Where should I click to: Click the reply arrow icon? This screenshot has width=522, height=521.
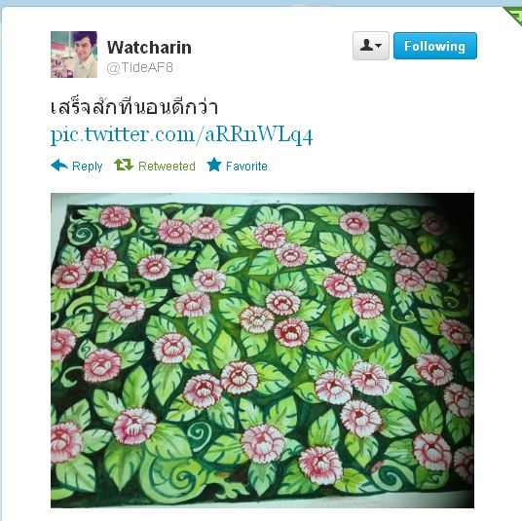pos(59,166)
